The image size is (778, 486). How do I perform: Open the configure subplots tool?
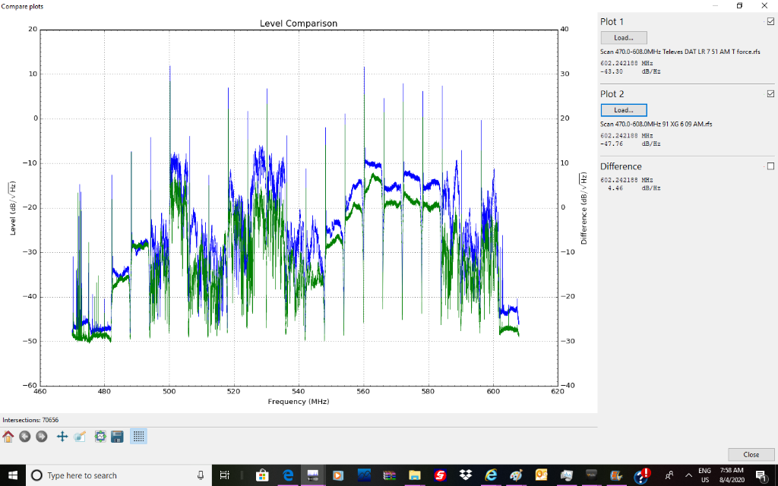coord(100,437)
